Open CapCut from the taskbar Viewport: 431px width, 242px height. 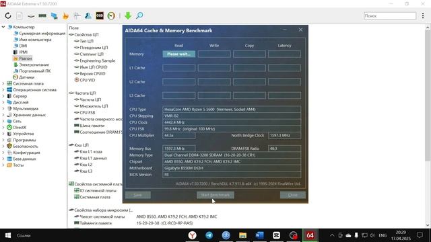[x=276, y=235]
